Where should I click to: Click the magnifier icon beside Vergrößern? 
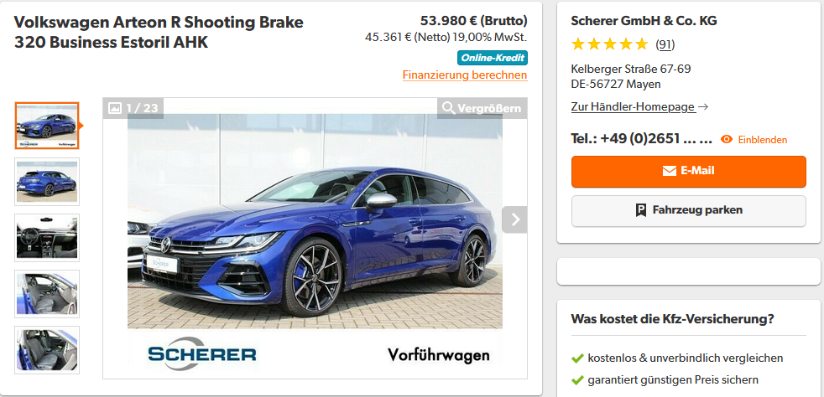448,108
